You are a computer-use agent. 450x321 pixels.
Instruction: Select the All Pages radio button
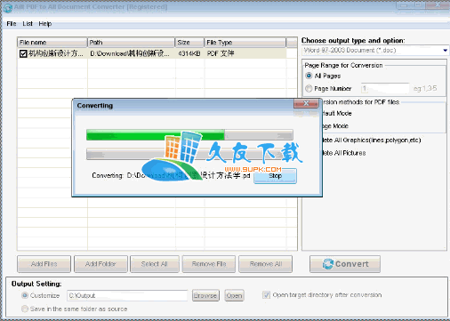point(309,76)
